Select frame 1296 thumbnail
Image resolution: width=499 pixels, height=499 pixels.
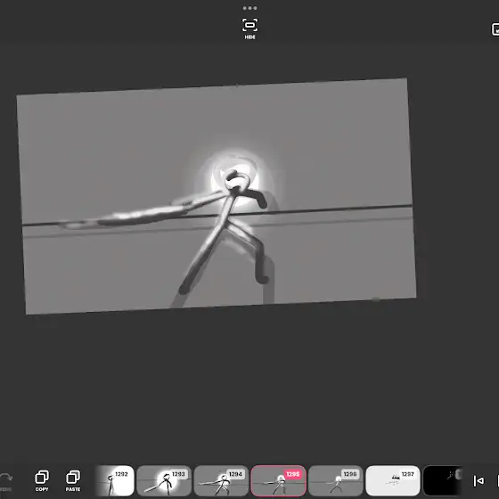[336, 480]
